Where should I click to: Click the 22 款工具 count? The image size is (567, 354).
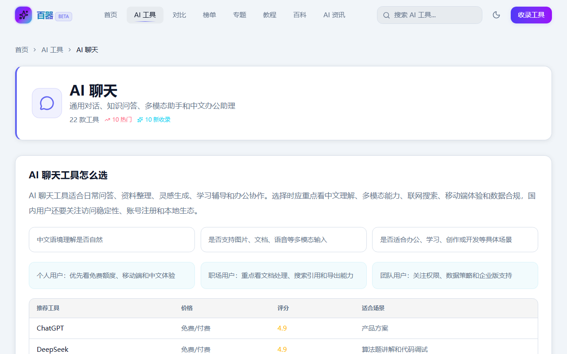click(84, 119)
